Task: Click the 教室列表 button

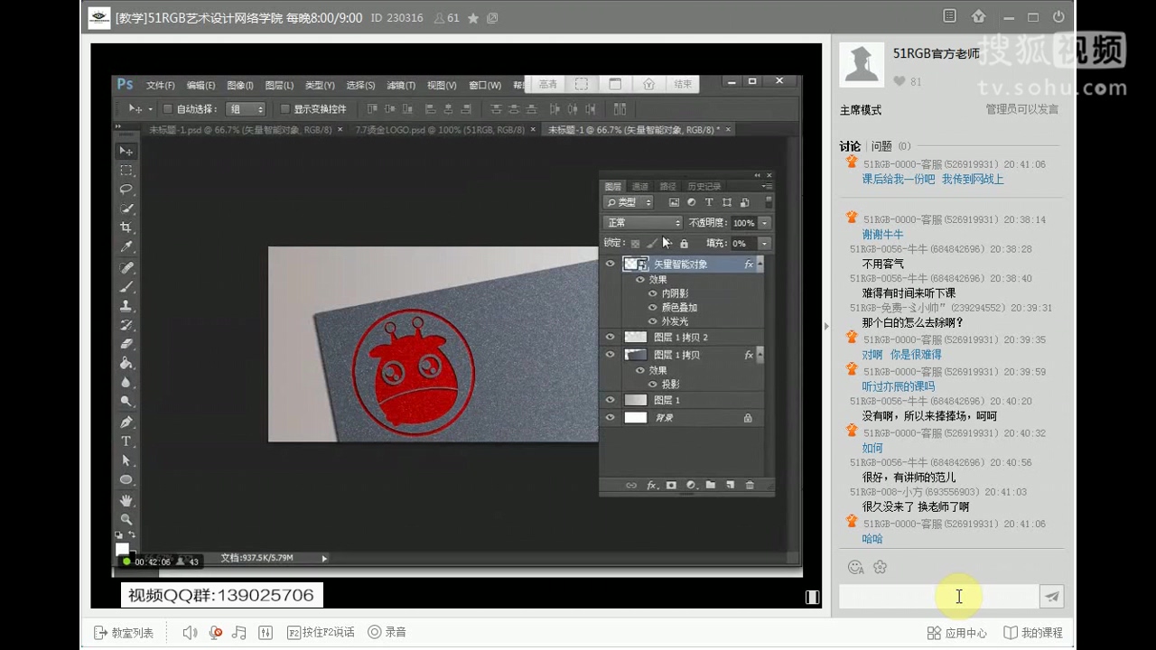Action: [124, 632]
